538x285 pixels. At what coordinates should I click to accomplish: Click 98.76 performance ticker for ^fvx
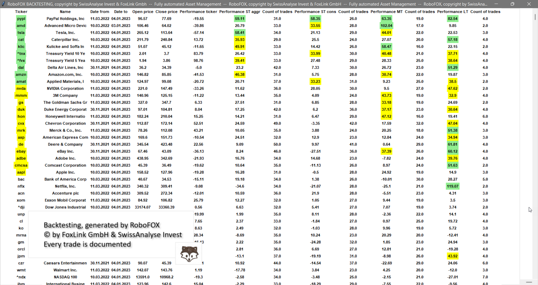198,61
